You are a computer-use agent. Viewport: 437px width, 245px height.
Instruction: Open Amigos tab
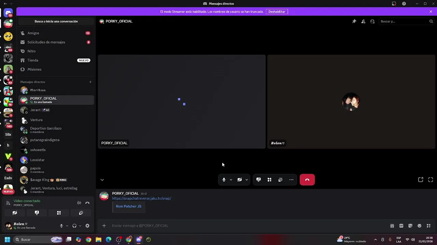coord(56,33)
